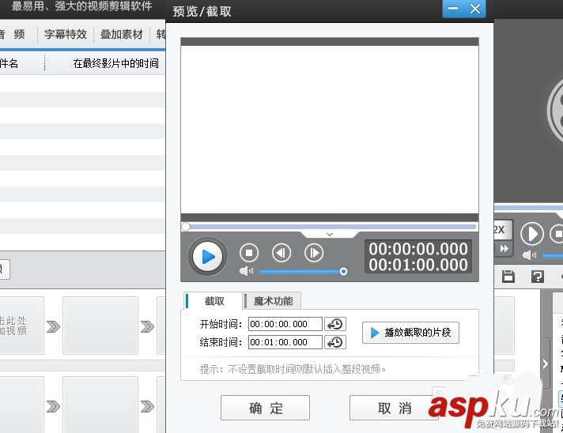Switch to the 截取 tab
The height and width of the screenshot is (433, 563).
pos(213,301)
